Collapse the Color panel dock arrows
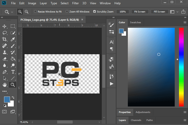The height and width of the screenshot is (125, 188). (185, 17)
